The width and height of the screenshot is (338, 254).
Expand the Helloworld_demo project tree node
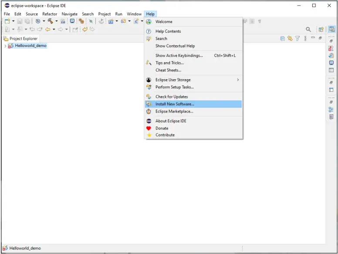coord(5,46)
